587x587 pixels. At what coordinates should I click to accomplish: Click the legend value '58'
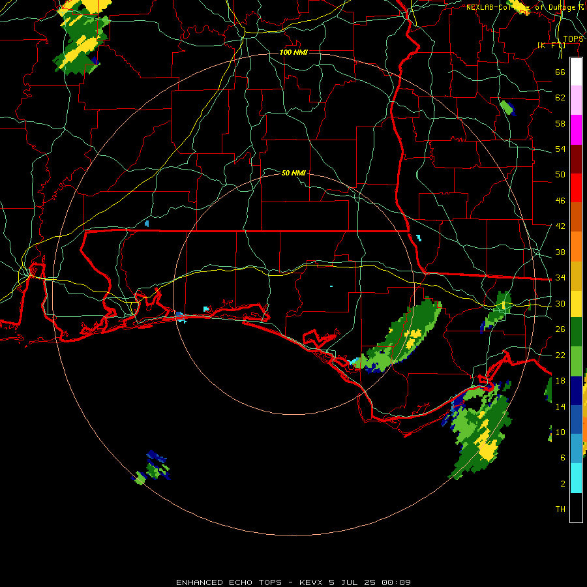[560, 123]
